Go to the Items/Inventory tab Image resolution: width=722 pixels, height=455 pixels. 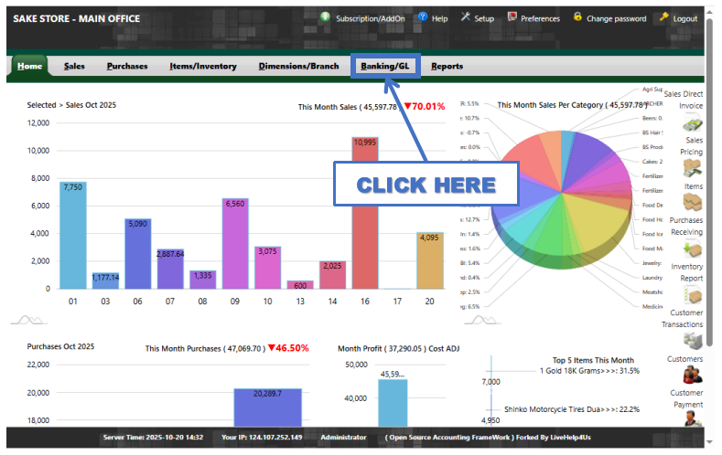click(x=203, y=66)
